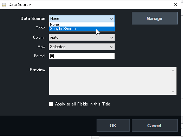
Task: Confirm with the OK button
Action: pyautogui.click(x=113, y=125)
